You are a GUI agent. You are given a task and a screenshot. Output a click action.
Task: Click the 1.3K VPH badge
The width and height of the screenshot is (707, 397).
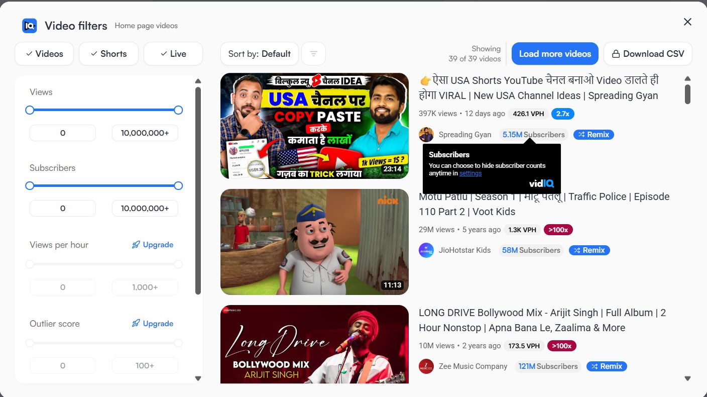point(522,230)
